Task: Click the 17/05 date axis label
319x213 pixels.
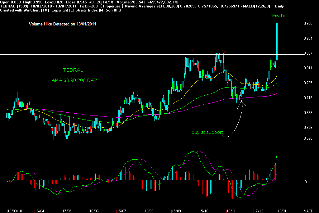Action: coord(67,211)
